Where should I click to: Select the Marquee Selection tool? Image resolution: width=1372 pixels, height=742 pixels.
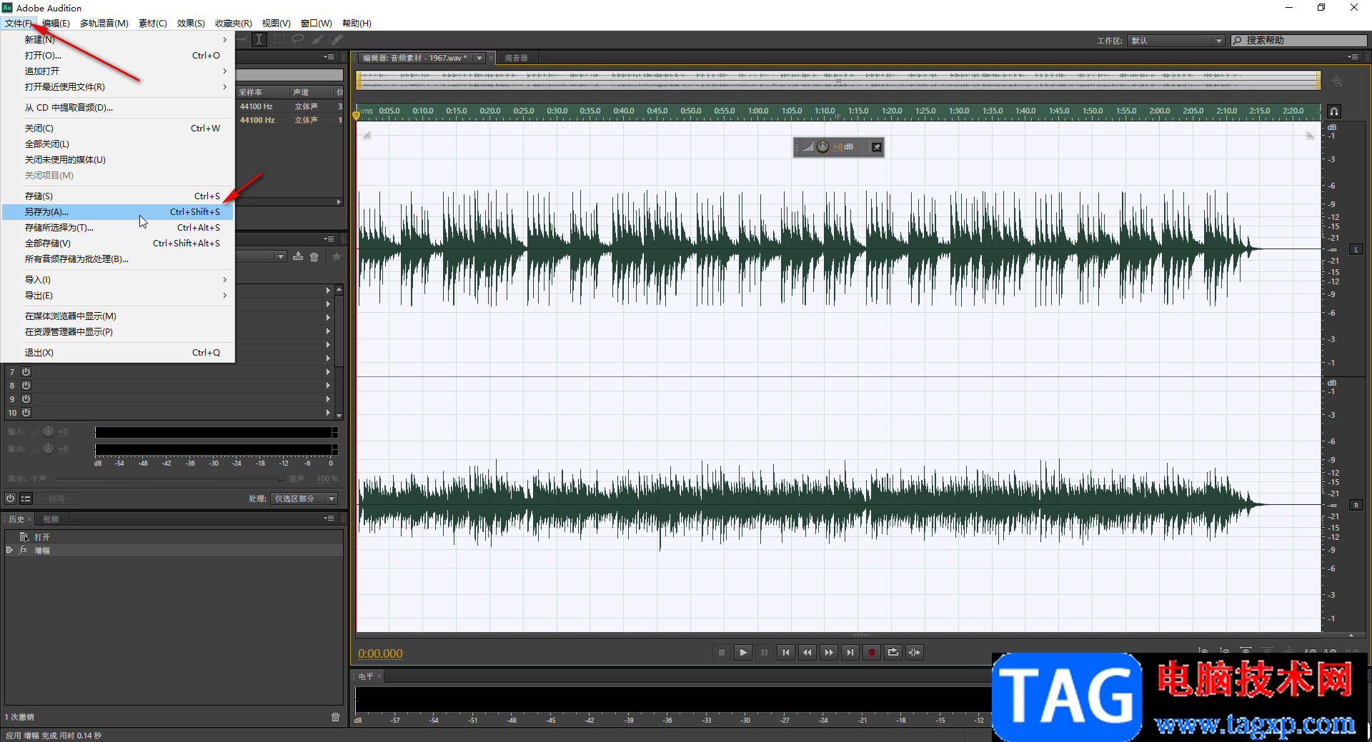click(x=279, y=40)
